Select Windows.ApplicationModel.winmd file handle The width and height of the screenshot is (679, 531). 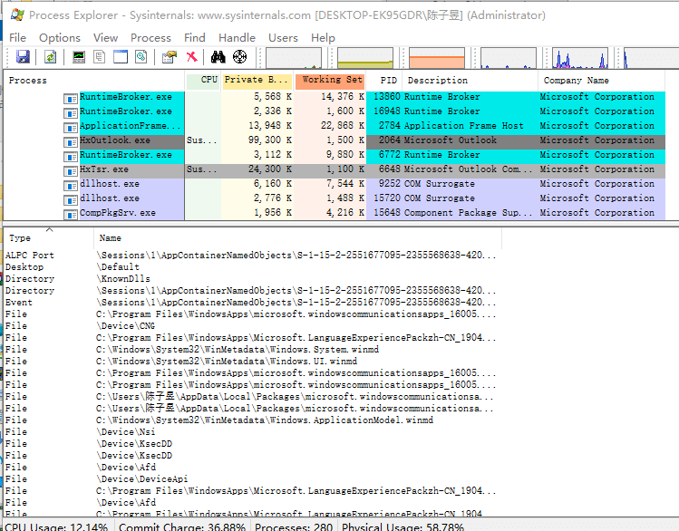251,420
